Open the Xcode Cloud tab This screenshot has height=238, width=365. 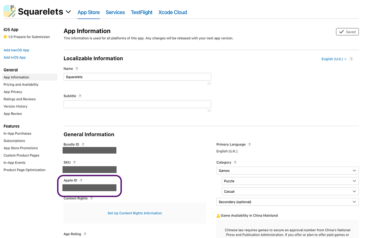click(172, 12)
